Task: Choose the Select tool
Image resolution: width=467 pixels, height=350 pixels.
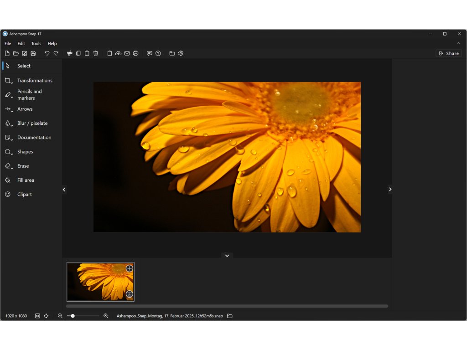Action: point(31,66)
